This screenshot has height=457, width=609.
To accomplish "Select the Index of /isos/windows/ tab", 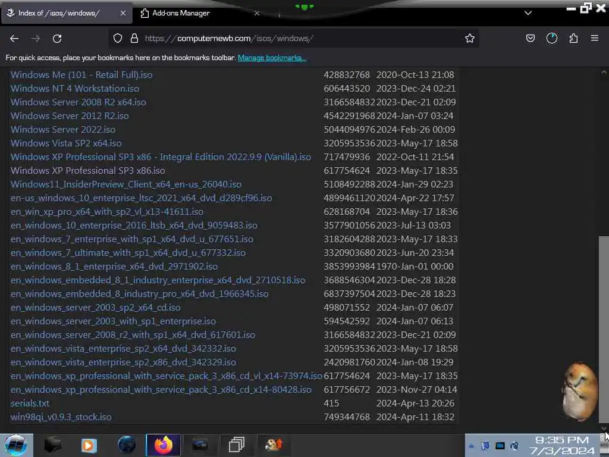I will coord(67,13).
